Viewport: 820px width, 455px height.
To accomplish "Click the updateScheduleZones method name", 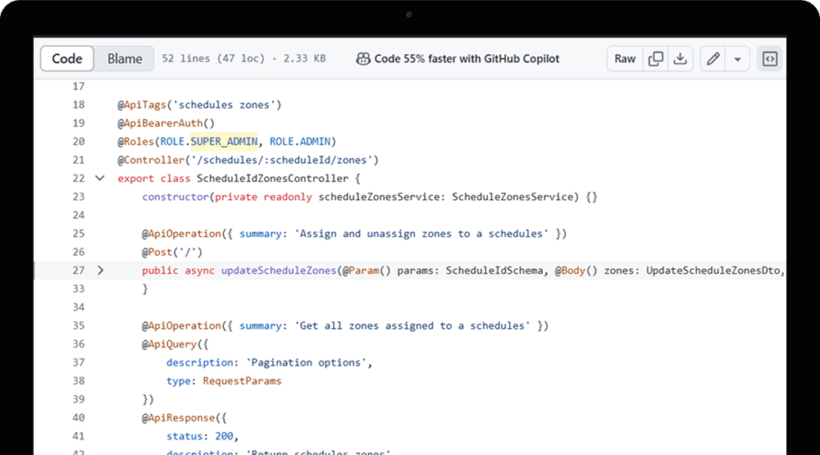I will point(278,271).
